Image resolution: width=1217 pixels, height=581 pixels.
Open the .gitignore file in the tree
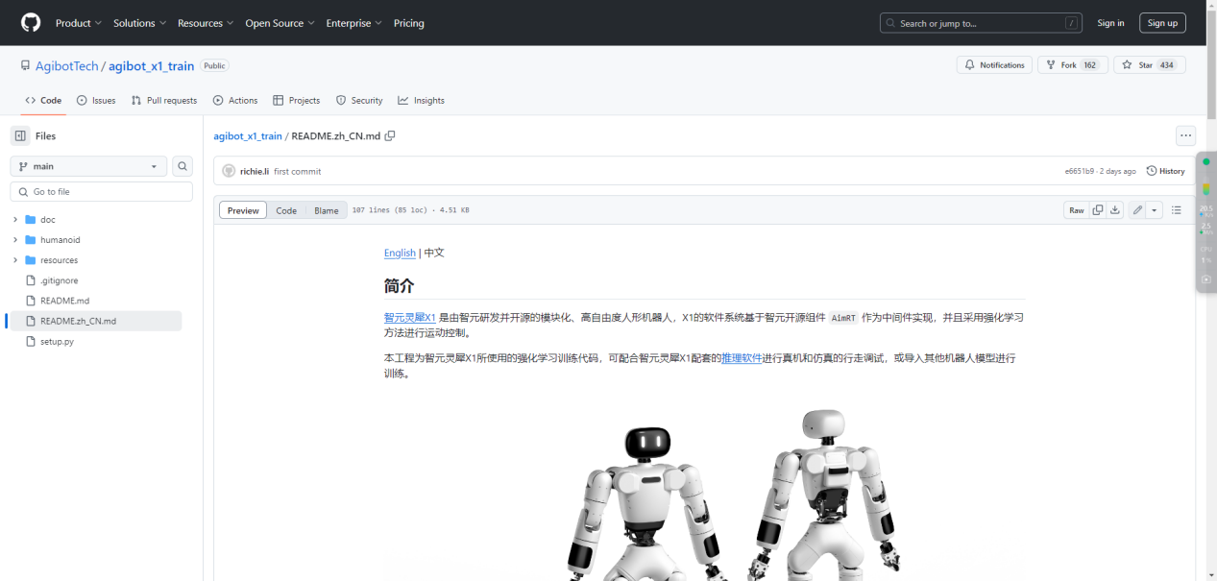click(60, 280)
